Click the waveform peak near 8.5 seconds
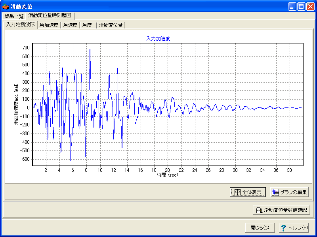Image resolution: width=317 pixels, height=237 pixels. tap(90, 49)
